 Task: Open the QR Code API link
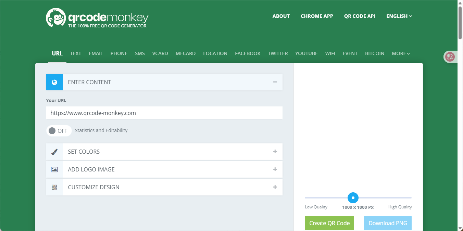[360, 16]
